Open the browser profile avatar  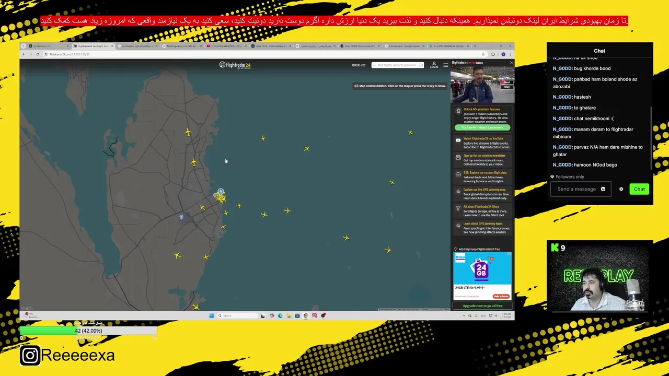click(x=503, y=54)
